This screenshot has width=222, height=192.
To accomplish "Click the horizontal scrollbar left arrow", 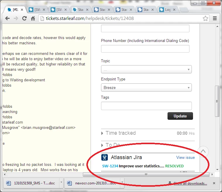I will pos(5,174).
